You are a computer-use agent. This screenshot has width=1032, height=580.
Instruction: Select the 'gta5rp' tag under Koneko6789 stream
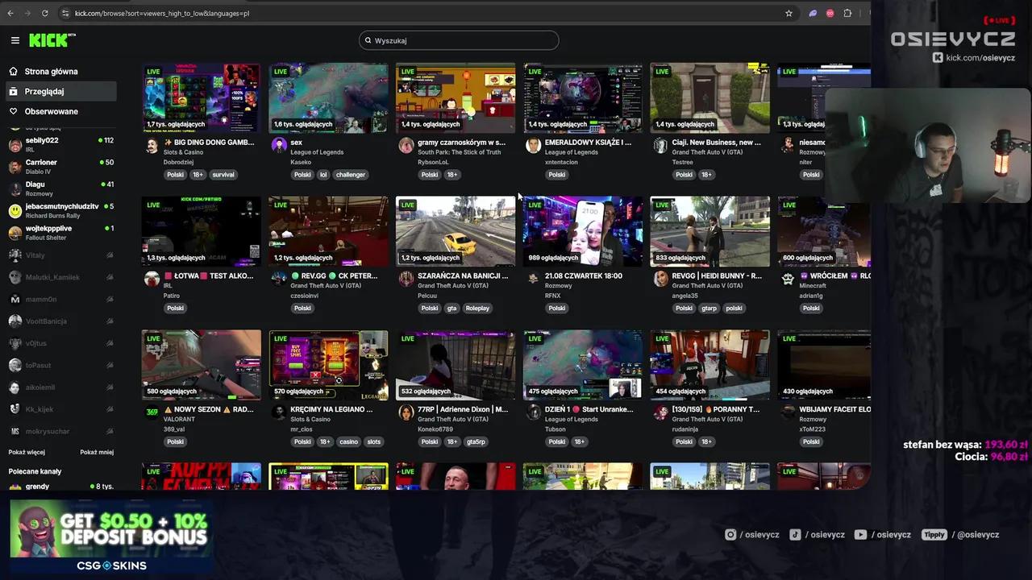pyautogui.click(x=476, y=441)
